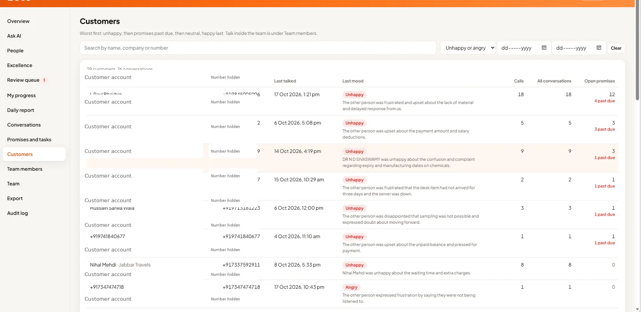The image size is (641, 312).
Task: Open the first date field's calendar picker icon
Action: pyautogui.click(x=544, y=48)
